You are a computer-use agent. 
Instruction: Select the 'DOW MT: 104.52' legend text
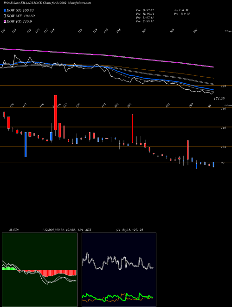click(x=21, y=16)
